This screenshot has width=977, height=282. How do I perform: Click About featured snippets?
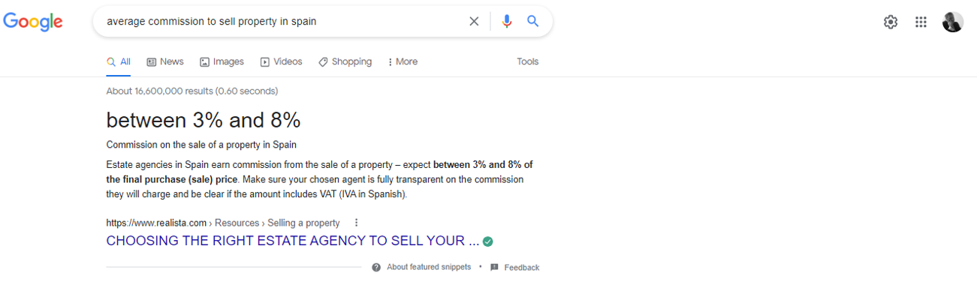pos(422,267)
